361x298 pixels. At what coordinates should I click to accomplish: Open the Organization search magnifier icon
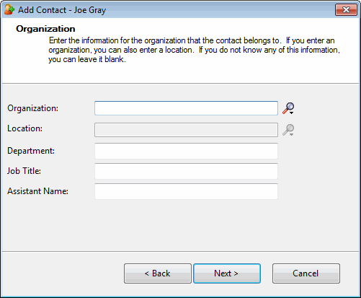(x=288, y=108)
